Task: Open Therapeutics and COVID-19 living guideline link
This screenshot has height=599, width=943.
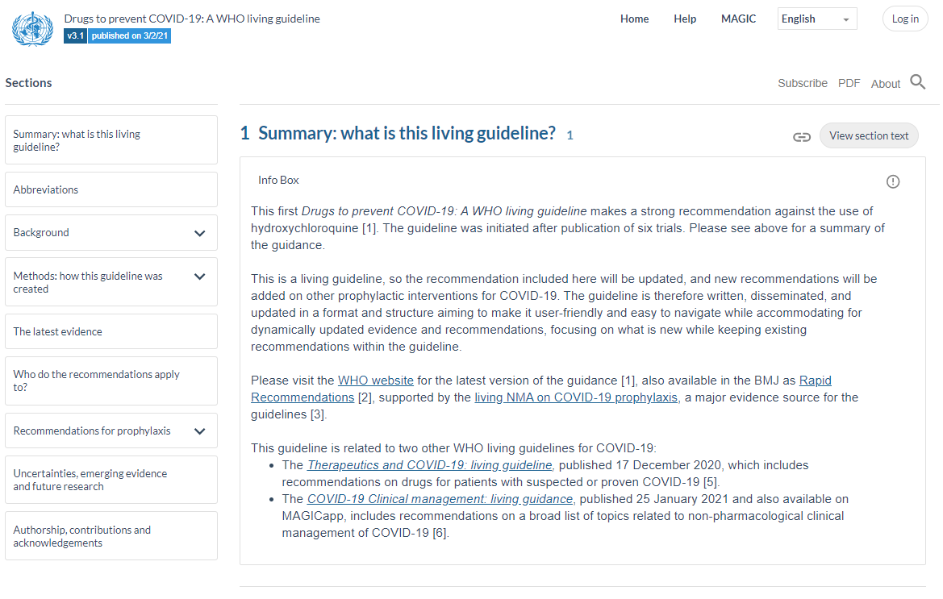Action: pos(430,465)
